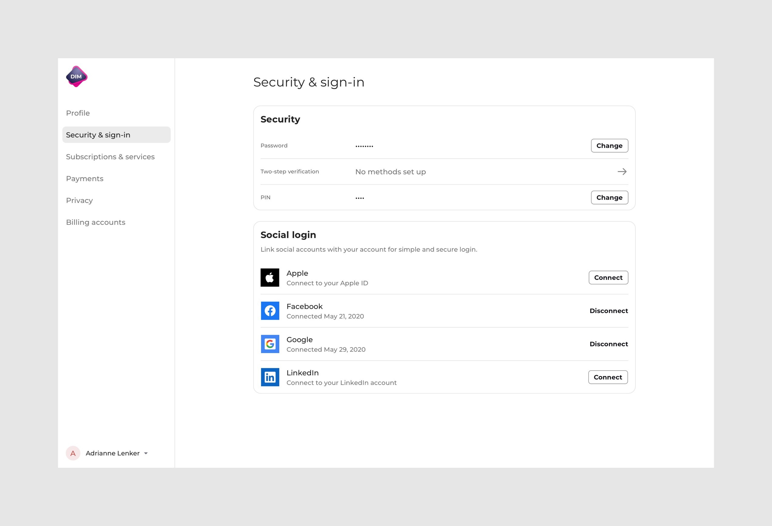This screenshot has height=526, width=772.
Task: Click the DIM logo at top left
Action: coord(76,77)
